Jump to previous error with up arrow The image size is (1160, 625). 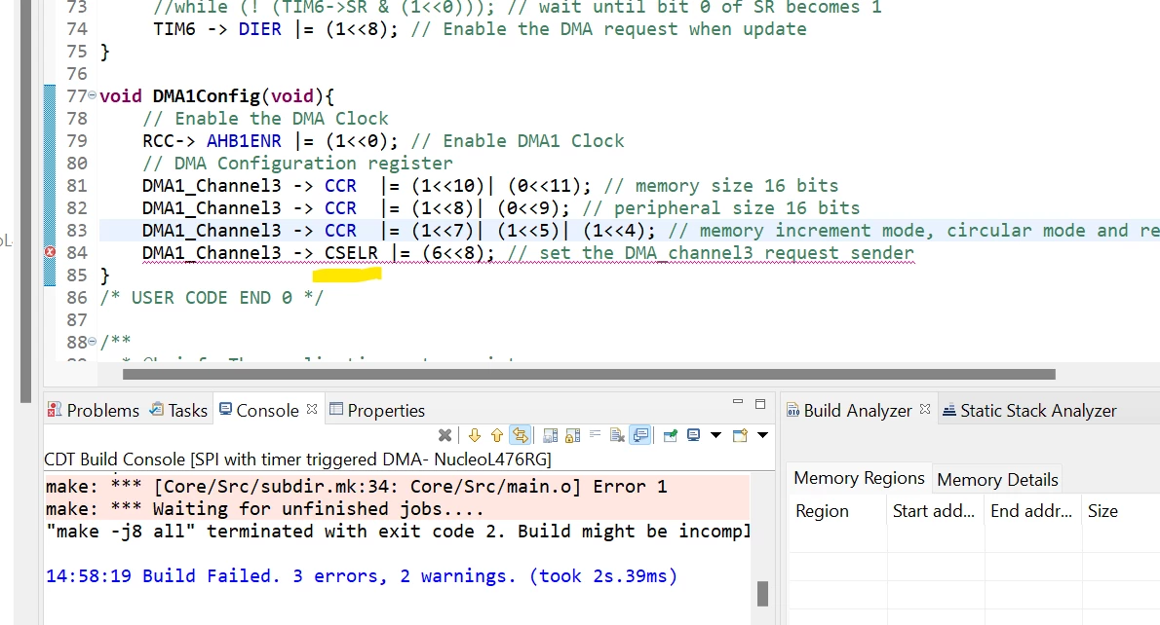click(x=497, y=435)
